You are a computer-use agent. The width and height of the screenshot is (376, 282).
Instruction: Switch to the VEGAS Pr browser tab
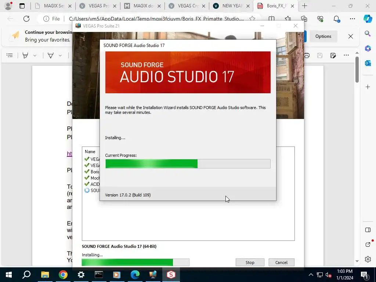tap(98, 6)
